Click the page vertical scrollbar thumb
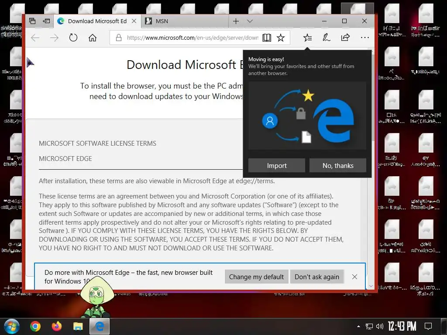 point(373,97)
